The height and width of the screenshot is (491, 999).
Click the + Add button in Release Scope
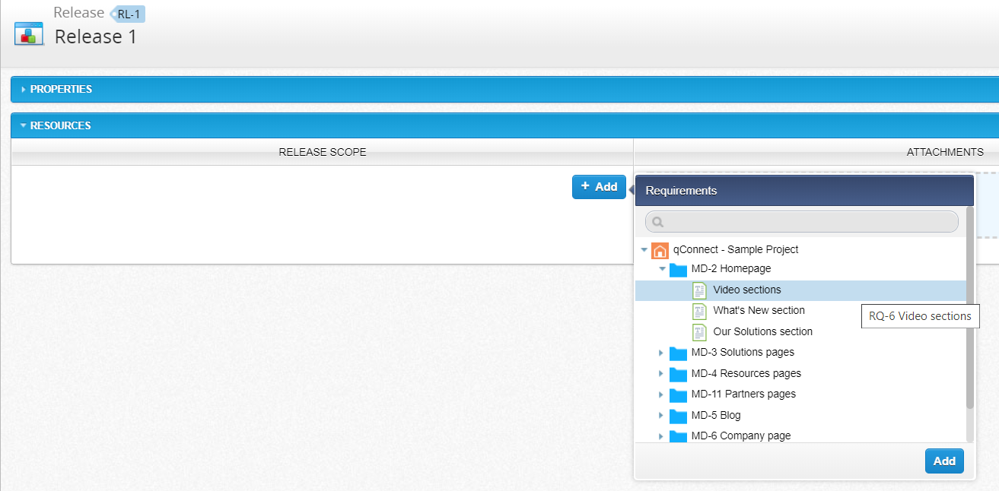pos(599,187)
